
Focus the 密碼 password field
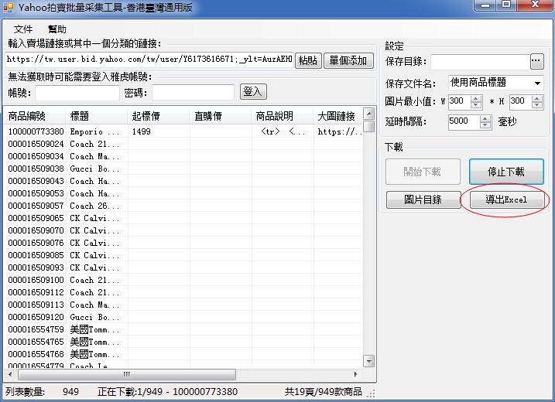pyautogui.click(x=193, y=93)
